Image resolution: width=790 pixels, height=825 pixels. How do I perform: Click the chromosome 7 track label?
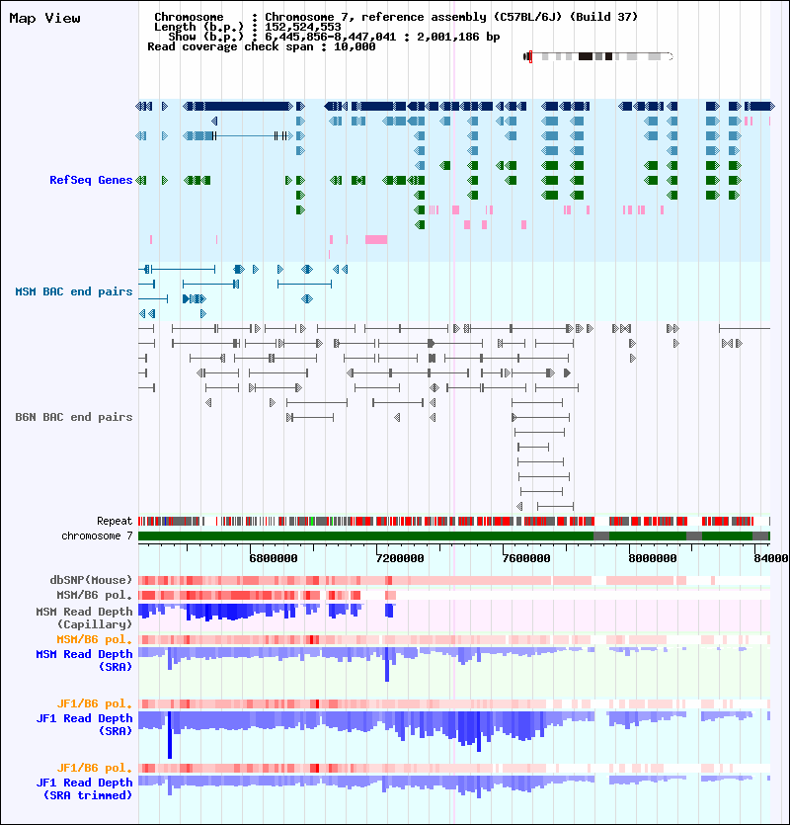tap(97, 536)
